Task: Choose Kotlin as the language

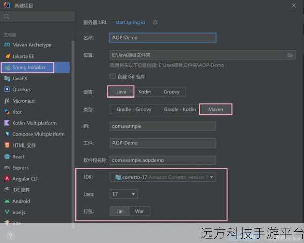Action: click(144, 92)
